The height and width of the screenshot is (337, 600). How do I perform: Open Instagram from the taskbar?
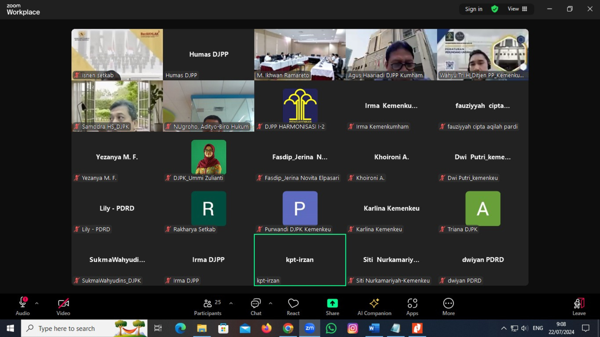click(353, 328)
